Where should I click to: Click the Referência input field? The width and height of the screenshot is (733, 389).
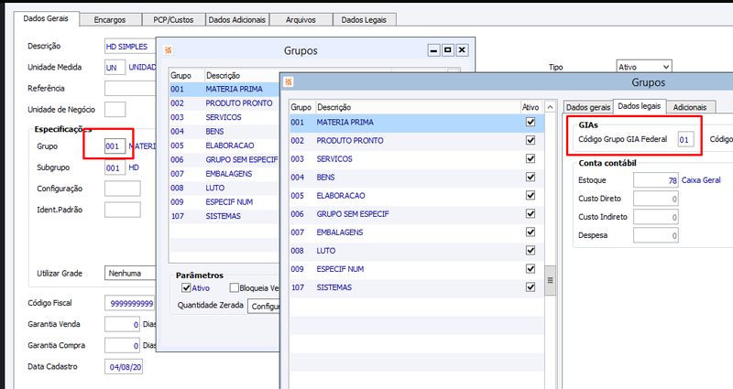point(130,88)
